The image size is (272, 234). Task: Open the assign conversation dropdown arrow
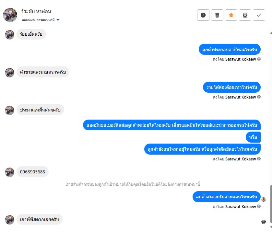coord(58,20)
